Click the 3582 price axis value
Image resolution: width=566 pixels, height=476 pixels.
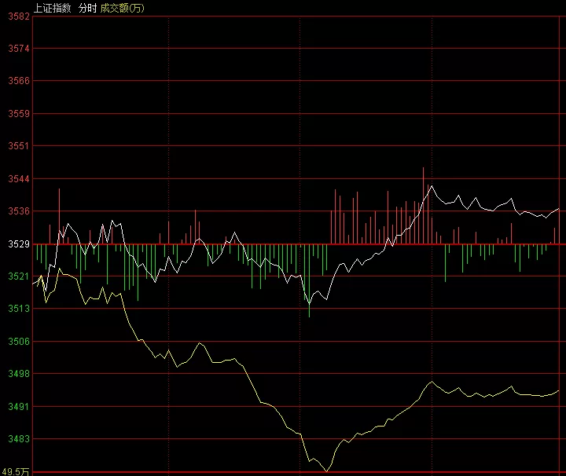point(19,16)
